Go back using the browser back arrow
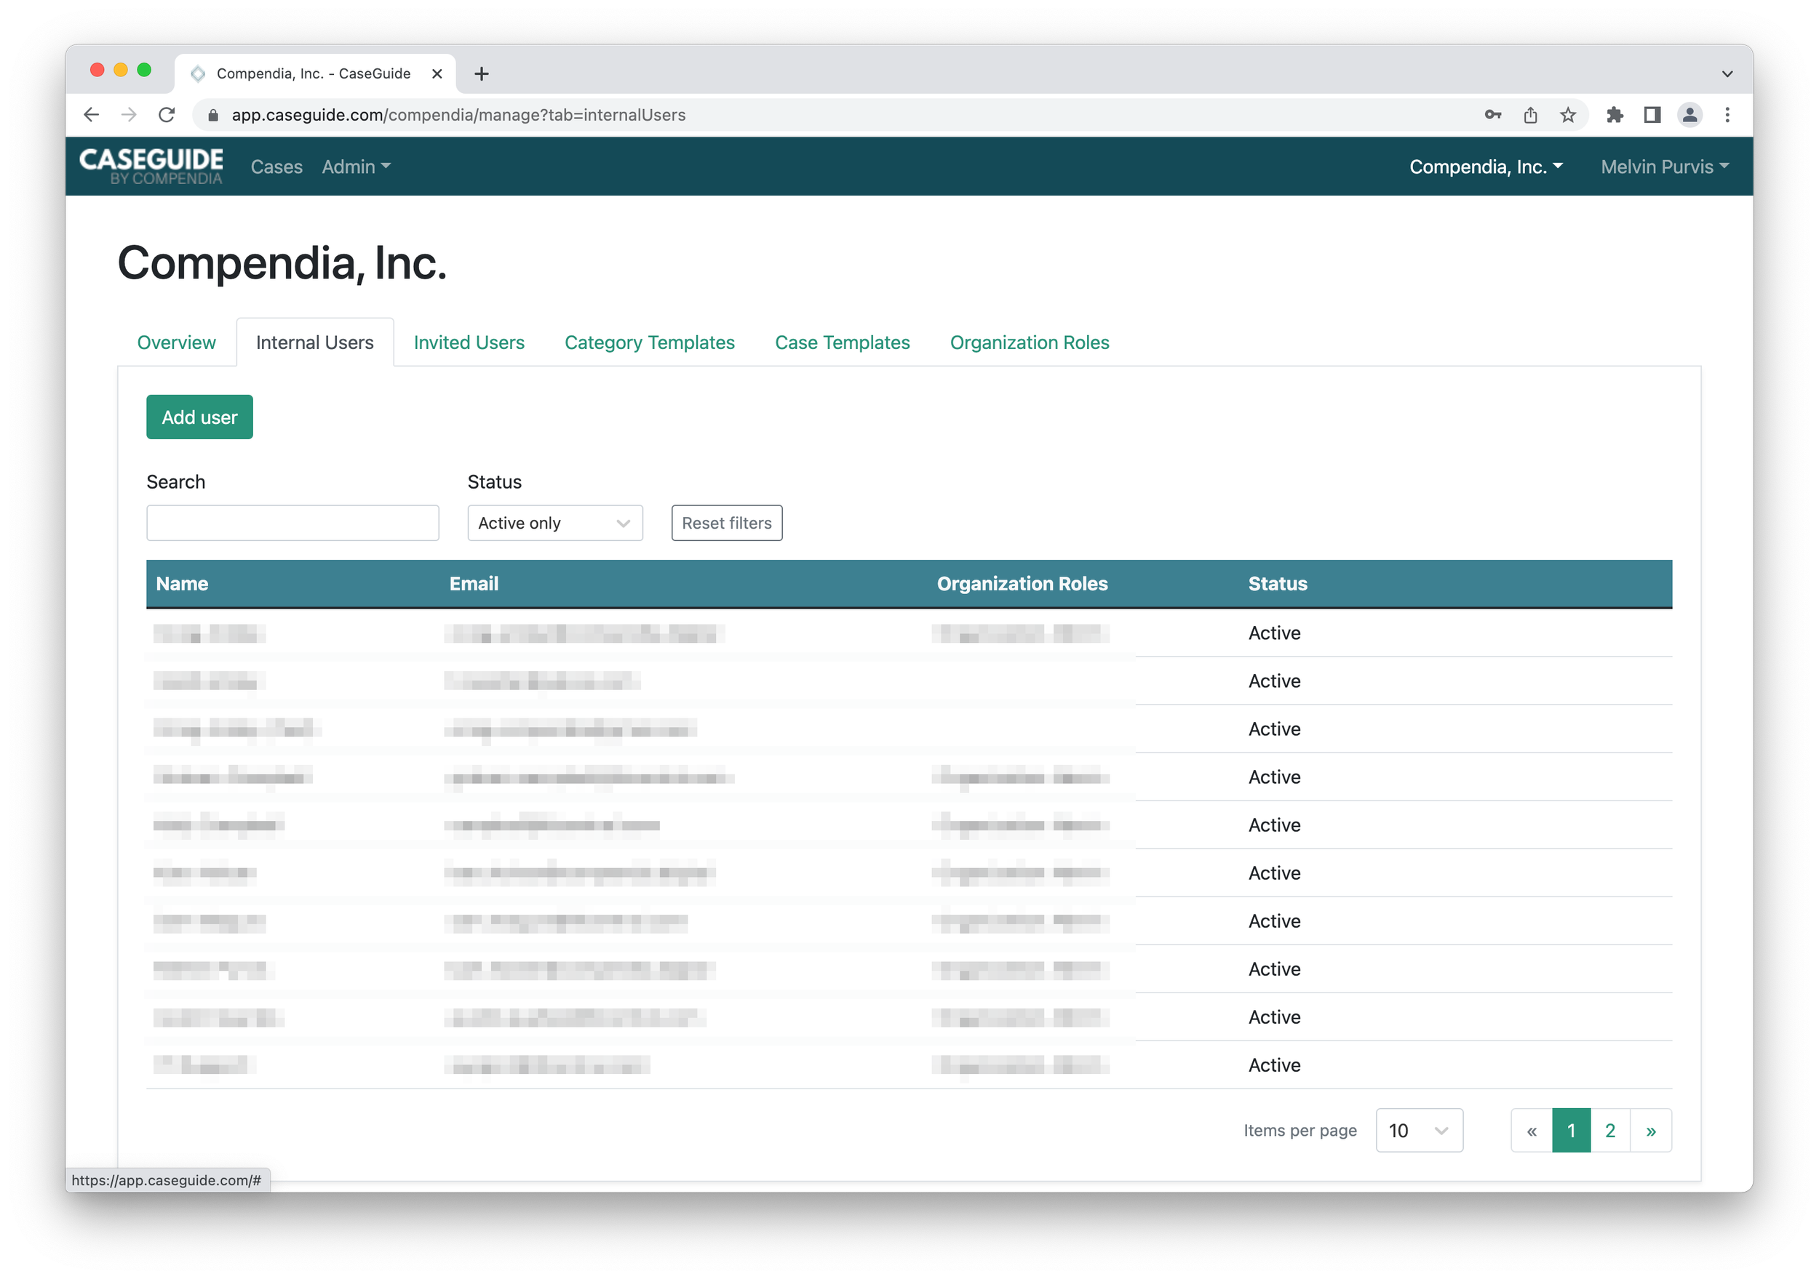Screen dimensions: 1819x1279 [91, 115]
